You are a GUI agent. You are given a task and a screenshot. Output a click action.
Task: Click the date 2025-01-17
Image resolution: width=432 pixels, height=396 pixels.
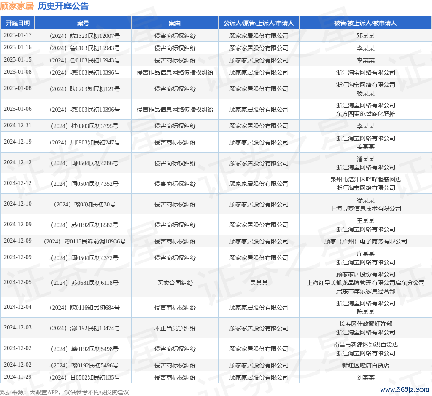[x=18, y=35]
